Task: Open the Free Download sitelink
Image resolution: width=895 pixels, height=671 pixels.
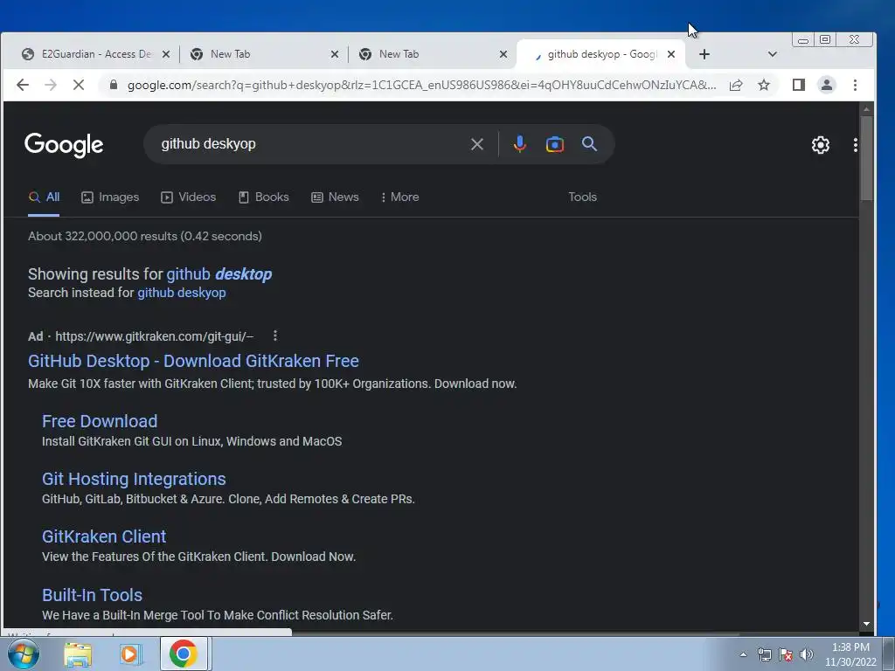Action: 100,421
